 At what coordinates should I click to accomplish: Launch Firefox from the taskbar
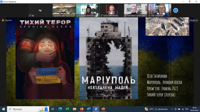pos(82,109)
